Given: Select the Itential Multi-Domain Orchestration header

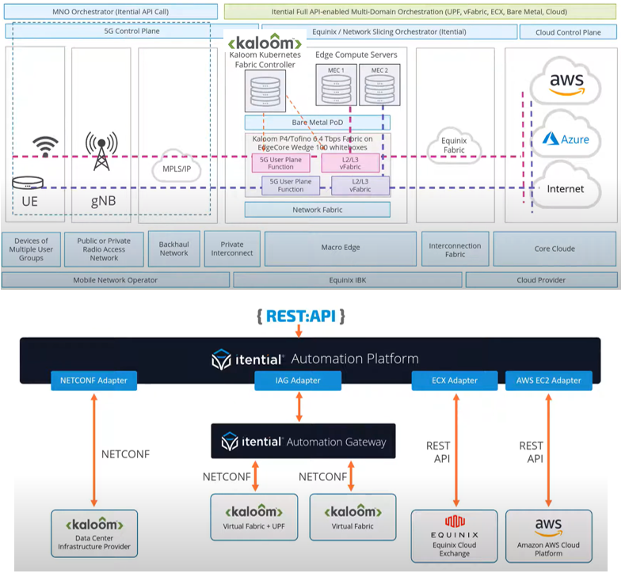Looking at the screenshot, I should [x=420, y=12].
